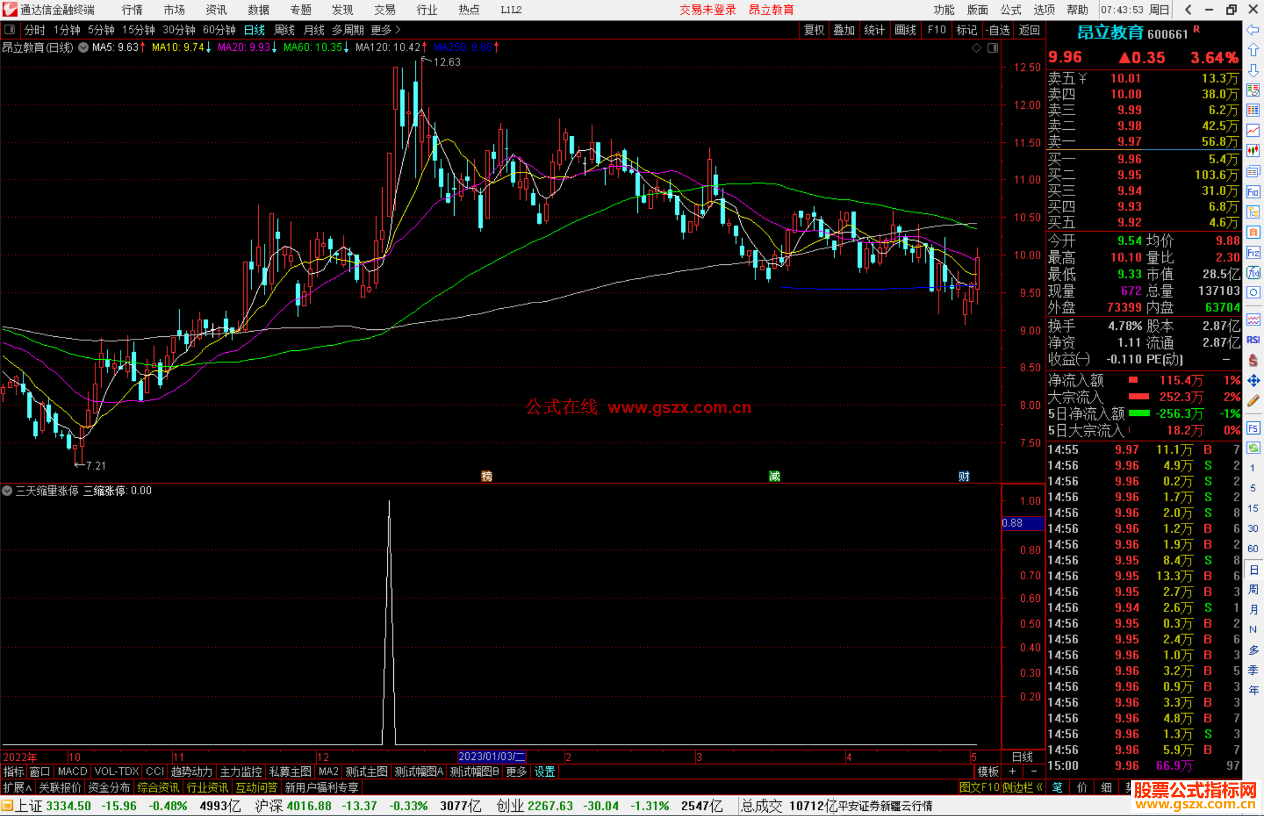The width and height of the screenshot is (1264, 816).
Task: Open the 公式 menu
Action: (1011, 9)
